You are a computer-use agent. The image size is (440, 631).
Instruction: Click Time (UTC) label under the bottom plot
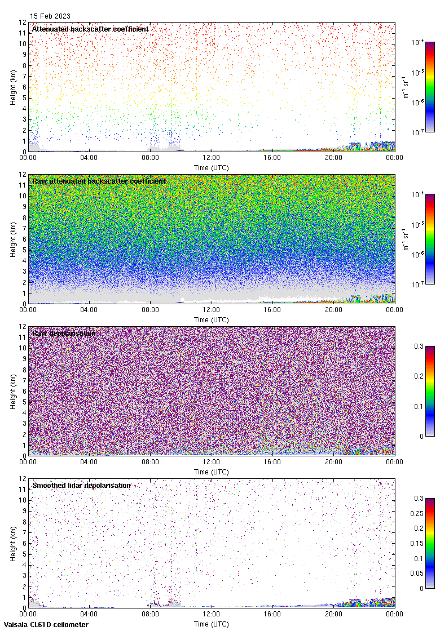coord(211,624)
